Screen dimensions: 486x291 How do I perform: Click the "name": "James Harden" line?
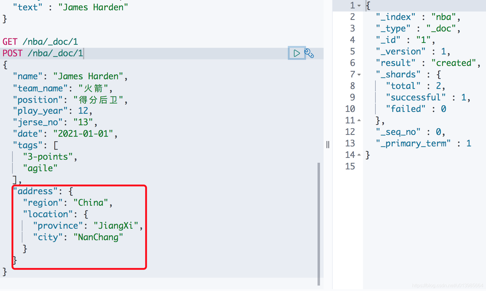(70, 76)
